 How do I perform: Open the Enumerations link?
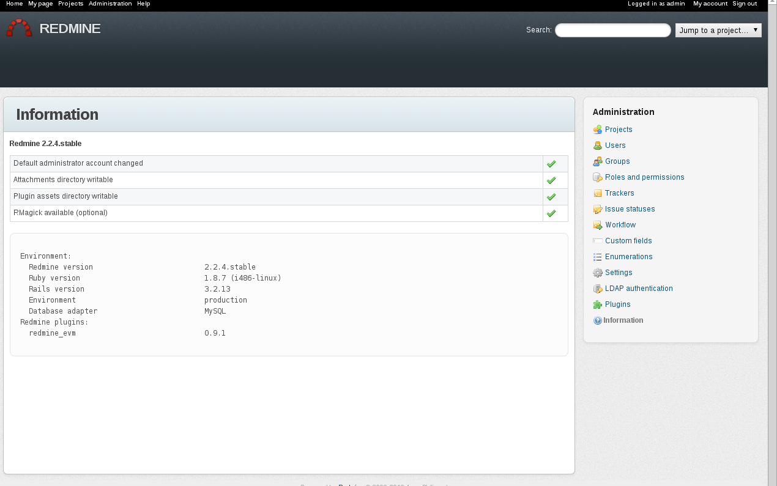click(628, 257)
